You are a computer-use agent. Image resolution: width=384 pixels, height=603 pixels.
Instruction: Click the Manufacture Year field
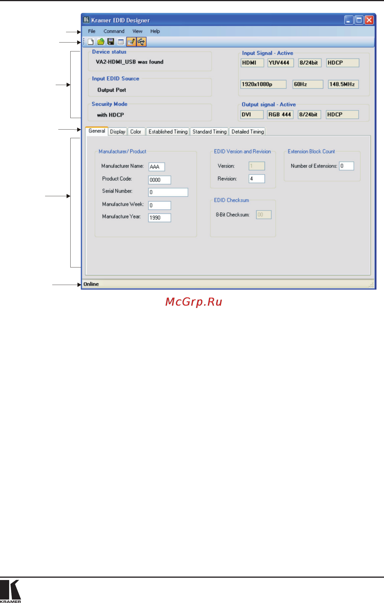160,218
